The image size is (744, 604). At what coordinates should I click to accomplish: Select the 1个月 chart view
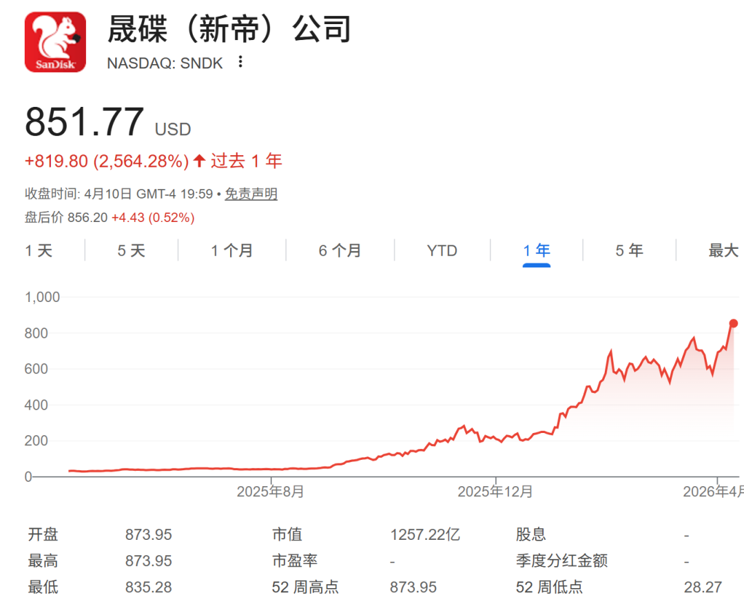(230, 250)
